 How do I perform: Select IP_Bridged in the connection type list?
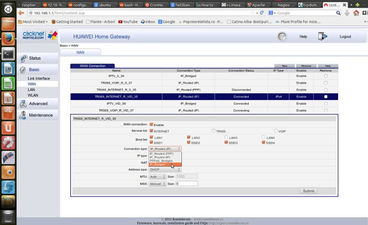(x=158, y=164)
